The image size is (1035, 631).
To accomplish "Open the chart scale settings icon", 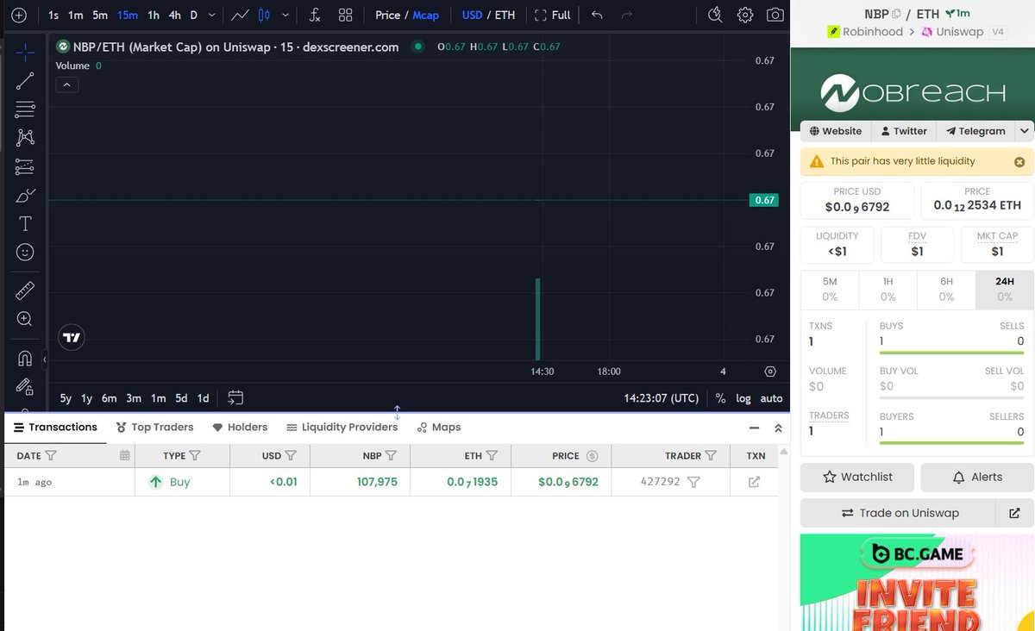I will (770, 372).
